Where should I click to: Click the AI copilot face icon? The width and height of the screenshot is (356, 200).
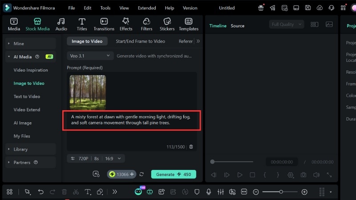pyautogui.click(x=138, y=192)
